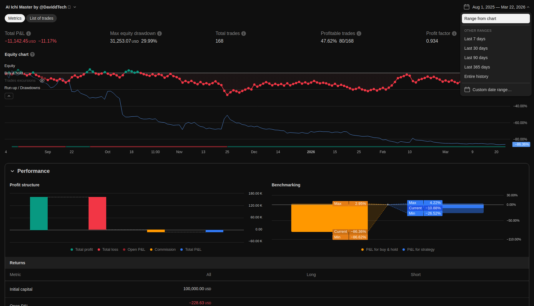The width and height of the screenshot is (534, 306).
Task: Open the strategy name dropdown chevron
Action: click(x=75, y=7)
